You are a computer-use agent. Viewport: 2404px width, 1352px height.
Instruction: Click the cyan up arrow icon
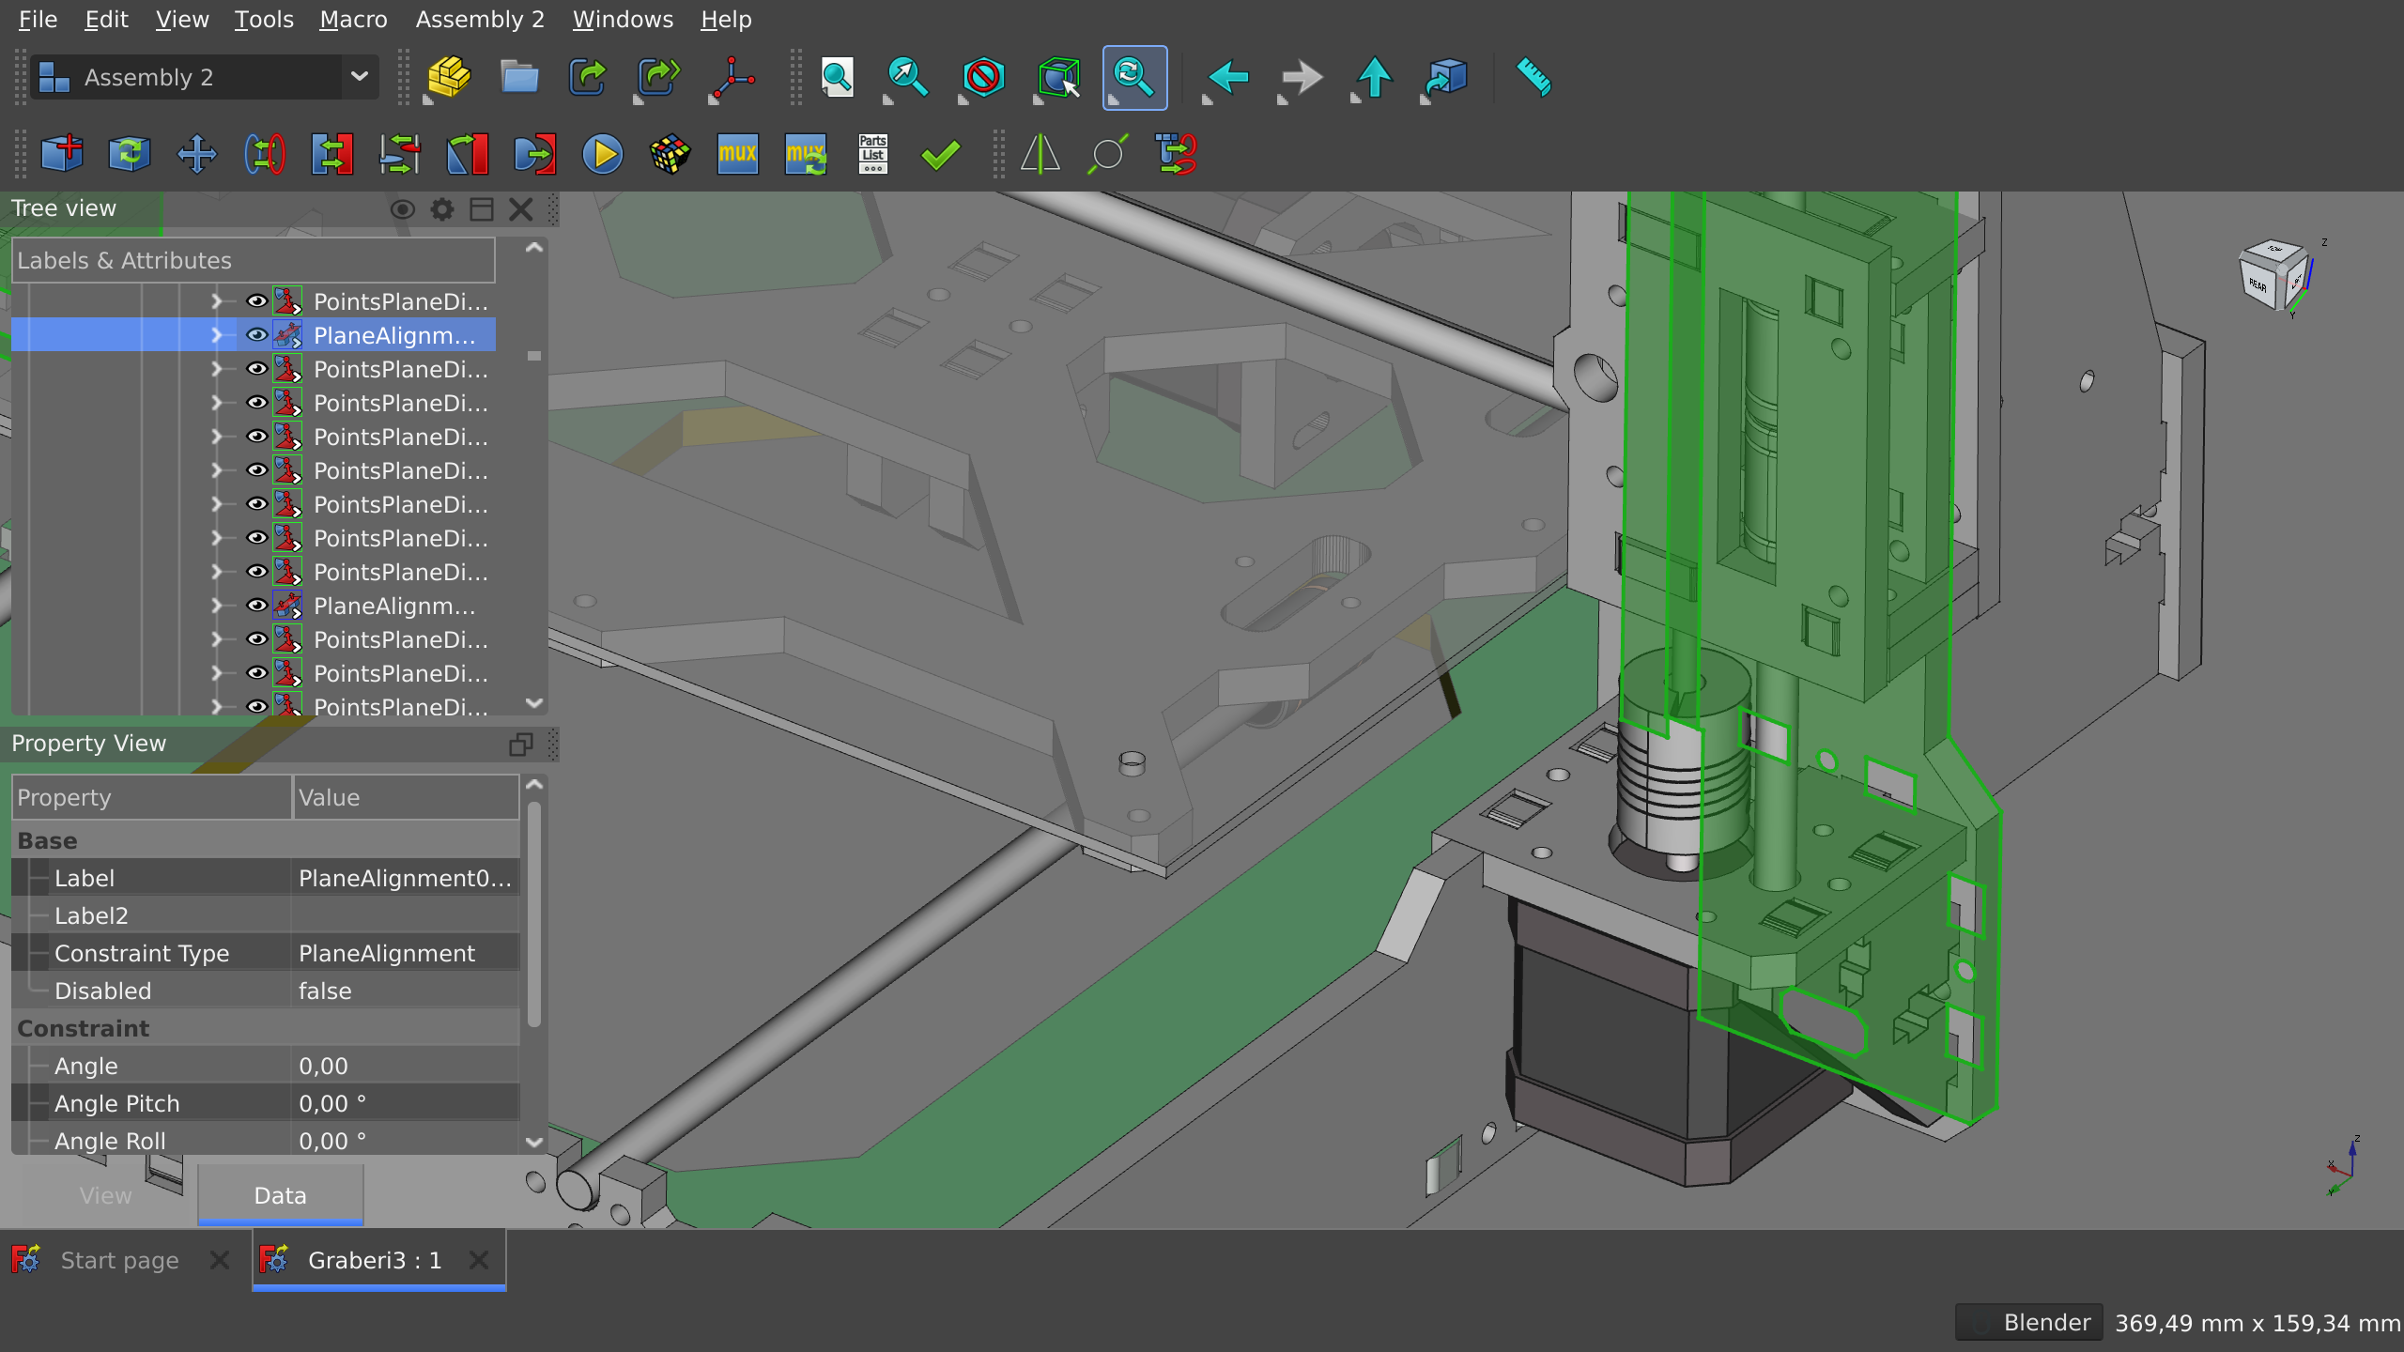pyautogui.click(x=1374, y=77)
